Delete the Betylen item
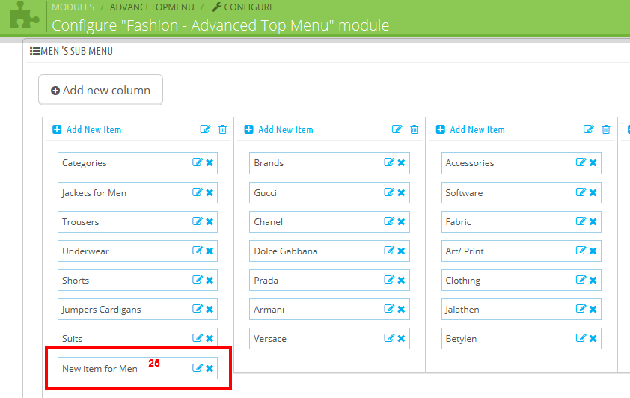Screen dimensions: 630x398 click(x=593, y=339)
